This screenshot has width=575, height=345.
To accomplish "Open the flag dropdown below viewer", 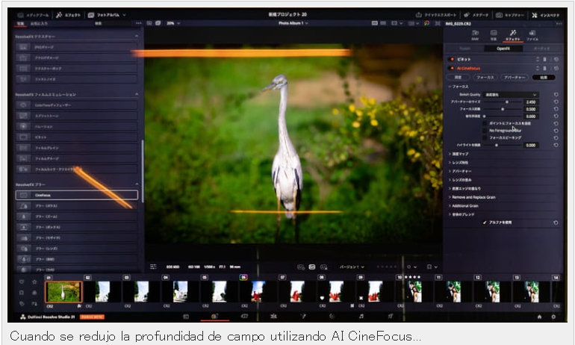I will pos(432,267).
